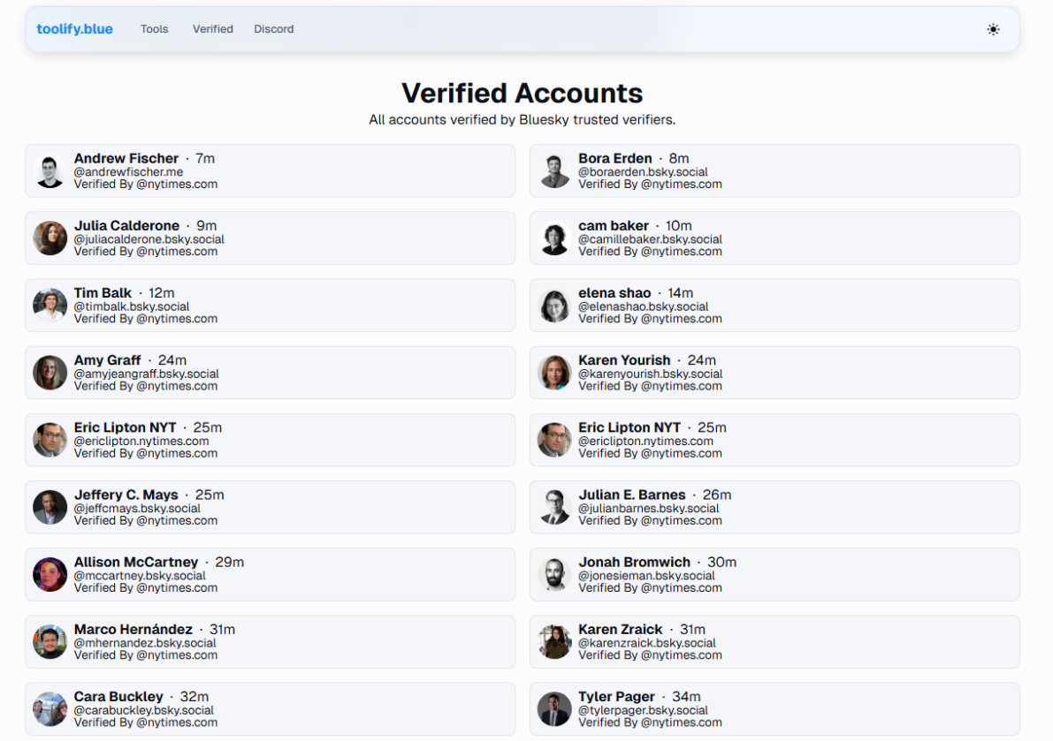
Task: Click handle @karenyourish.bsky.social
Action: (650, 374)
